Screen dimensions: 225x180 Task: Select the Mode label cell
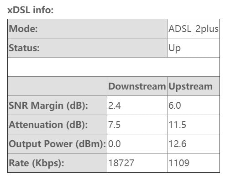(x=88, y=29)
